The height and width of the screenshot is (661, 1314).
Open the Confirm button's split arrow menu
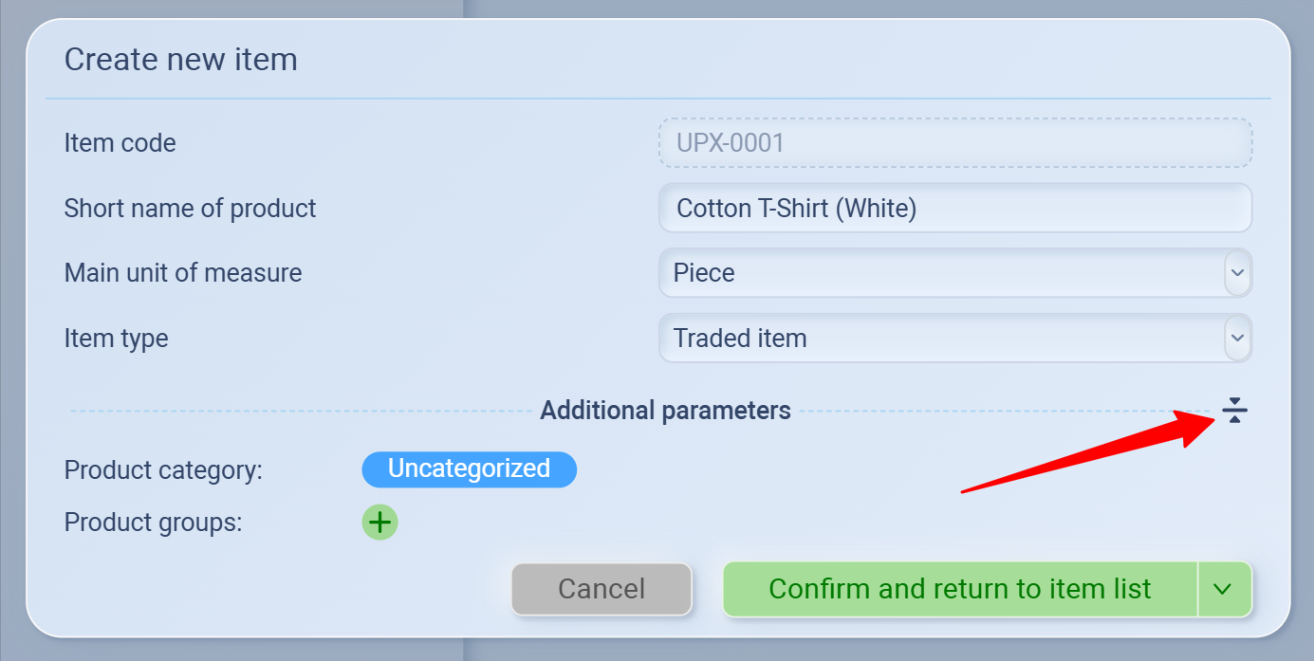click(1223, 589)
